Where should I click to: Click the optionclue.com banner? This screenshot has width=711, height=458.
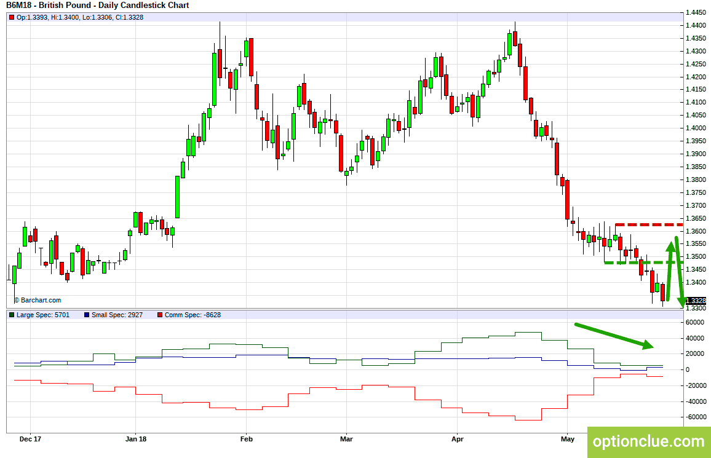tap(649, 441)
